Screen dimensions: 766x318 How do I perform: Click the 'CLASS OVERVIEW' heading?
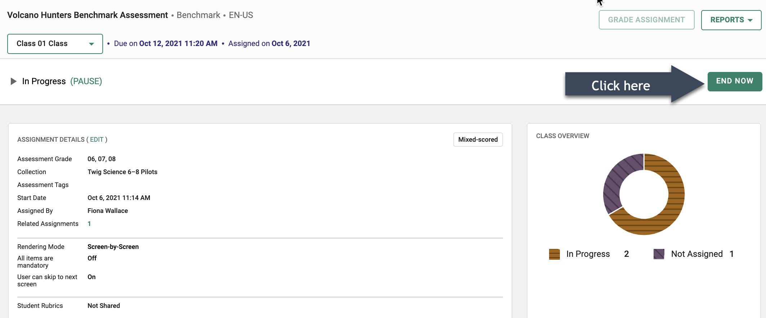pos(562,136)
